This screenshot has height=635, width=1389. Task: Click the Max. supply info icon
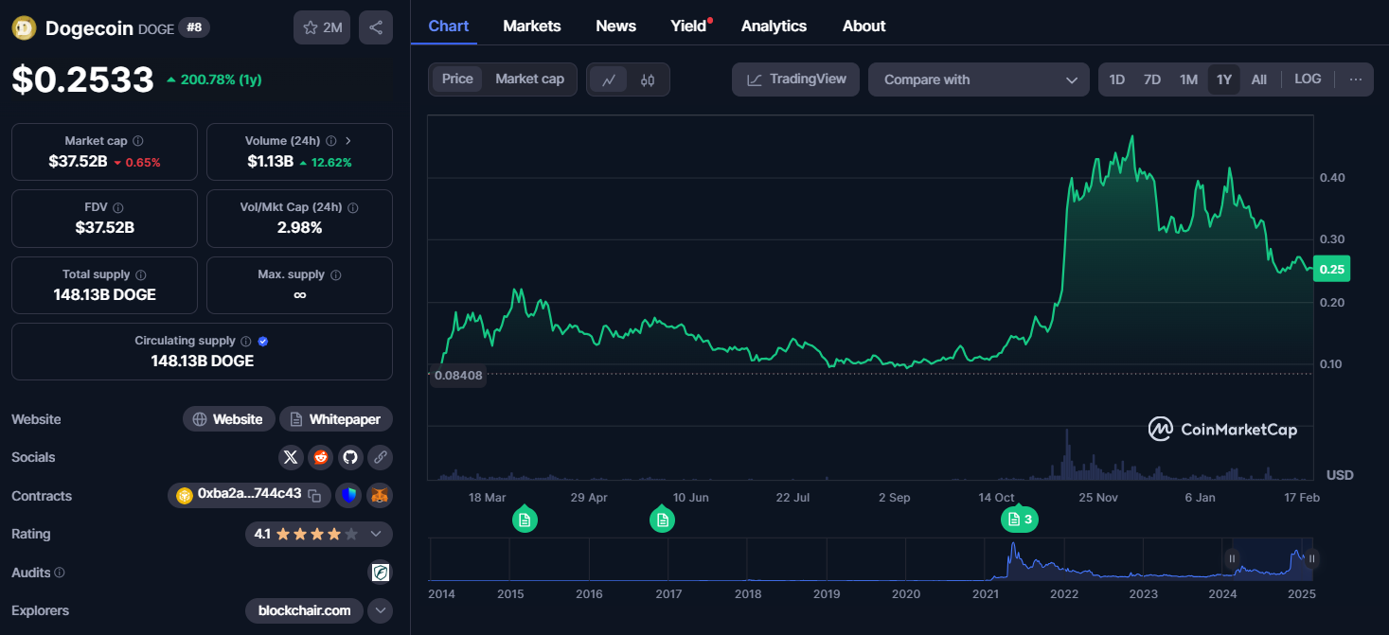pos(336,274)
